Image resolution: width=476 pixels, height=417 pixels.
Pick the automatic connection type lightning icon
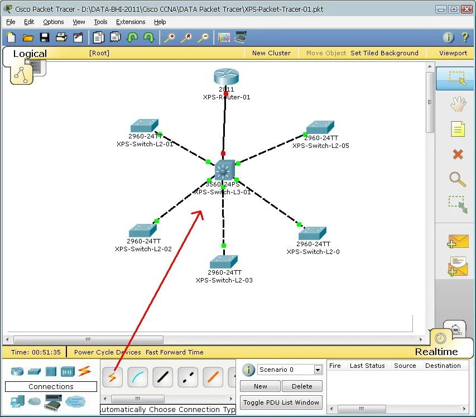click(112, 377)
